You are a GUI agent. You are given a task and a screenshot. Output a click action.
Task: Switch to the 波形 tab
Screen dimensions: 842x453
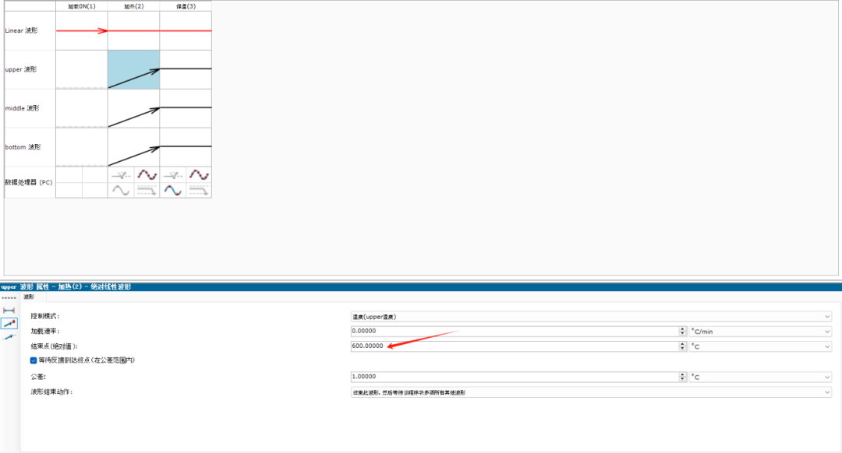click(29, 297)
